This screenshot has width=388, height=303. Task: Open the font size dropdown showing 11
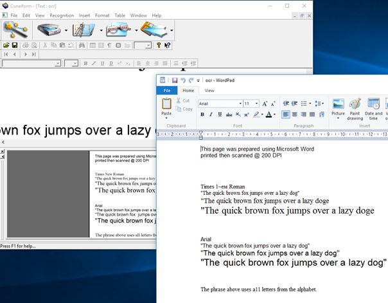(256, 104)
